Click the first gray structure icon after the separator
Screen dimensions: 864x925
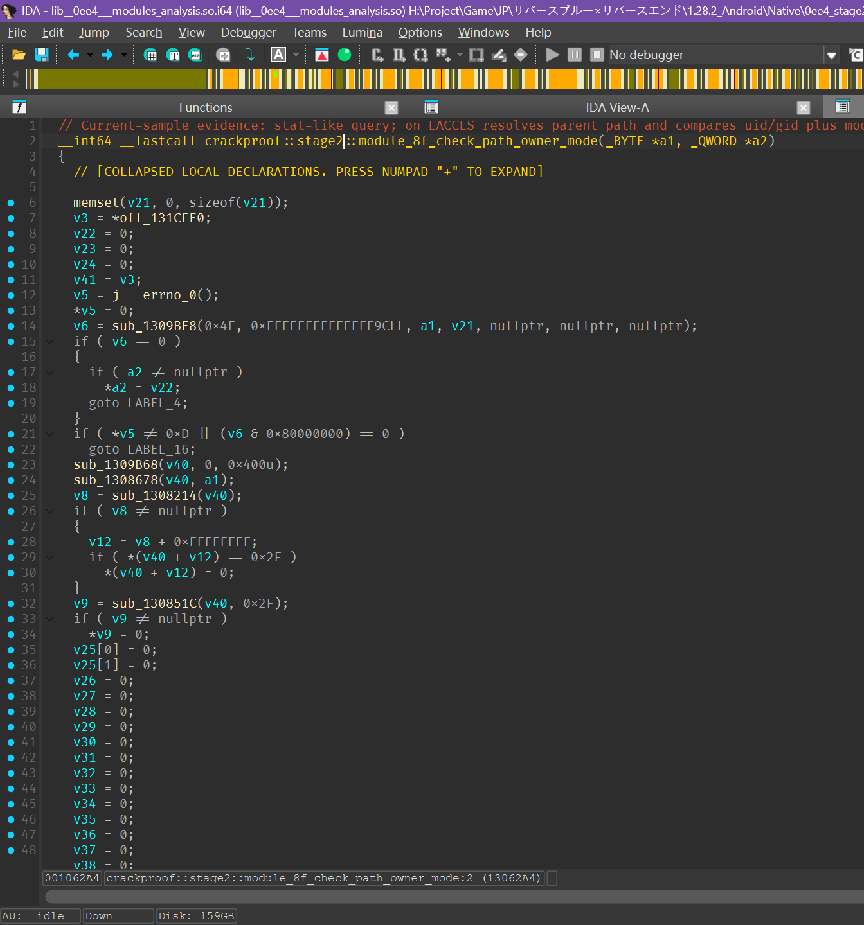click(377, 55)
